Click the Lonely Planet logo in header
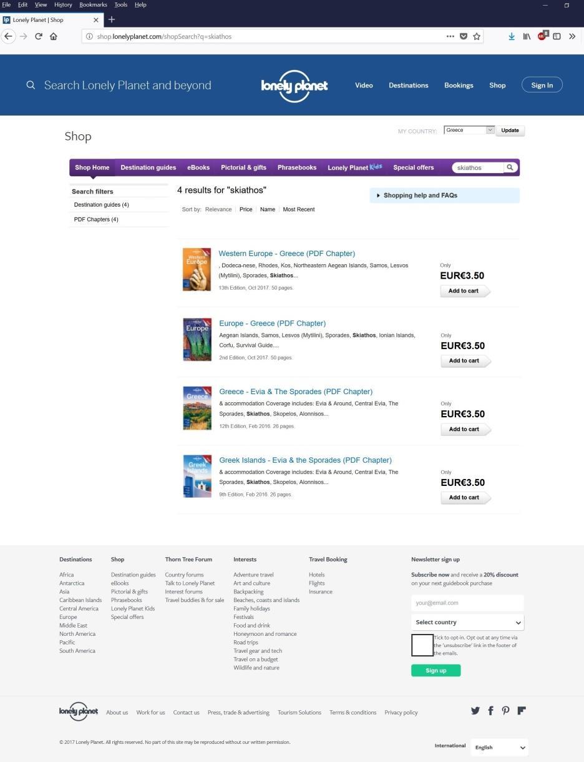 tap(294, 86)
